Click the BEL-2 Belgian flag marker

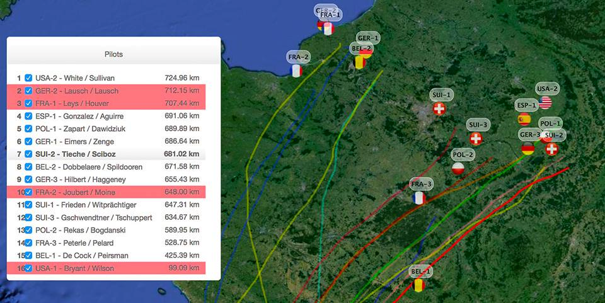coord(360,62)
